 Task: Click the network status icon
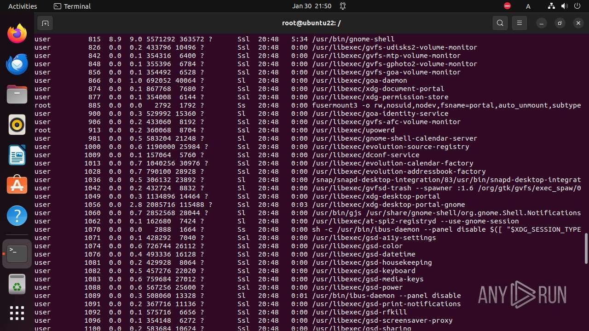[x=551, y=6]
